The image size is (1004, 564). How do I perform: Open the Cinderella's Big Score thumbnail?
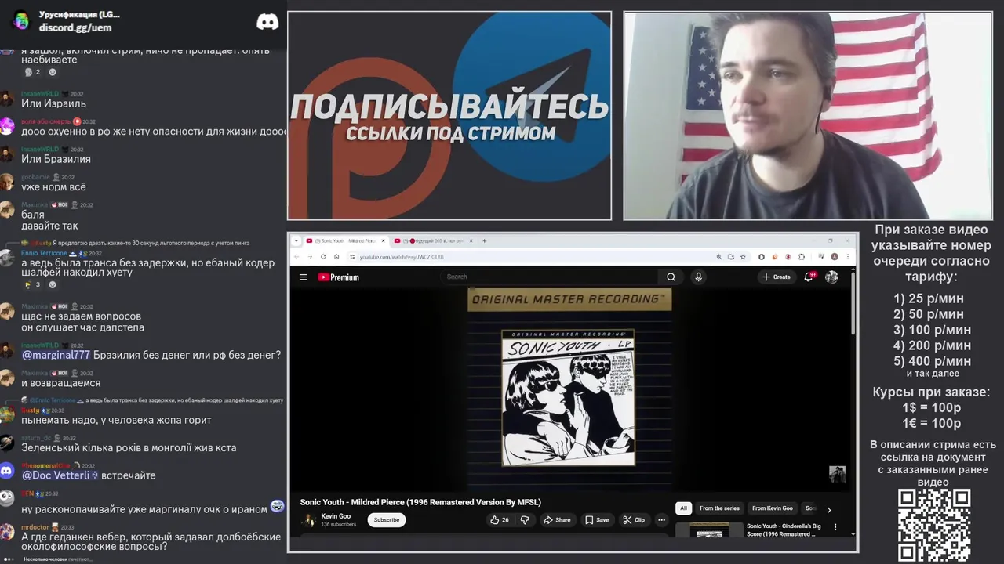[709, 530]
